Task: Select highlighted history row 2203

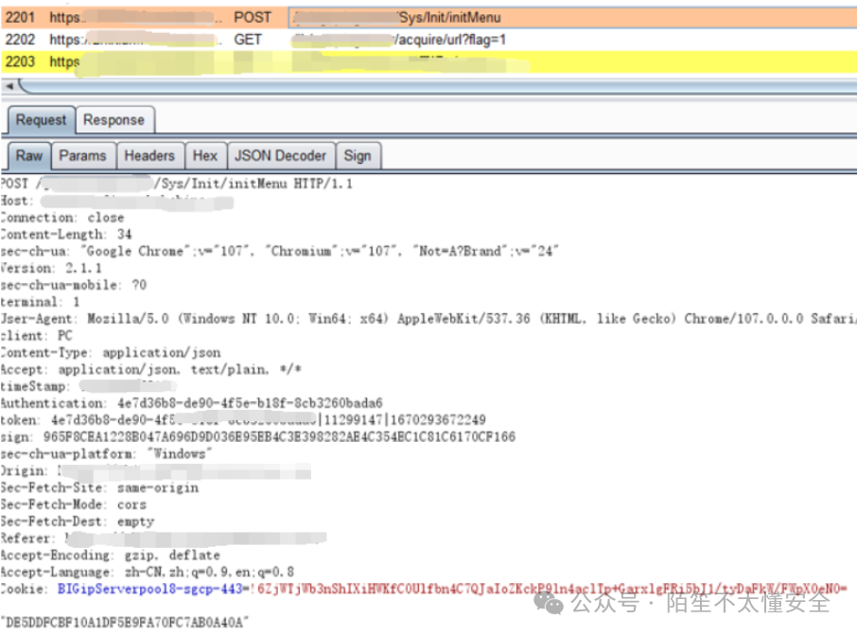Action: click(428, 62)
